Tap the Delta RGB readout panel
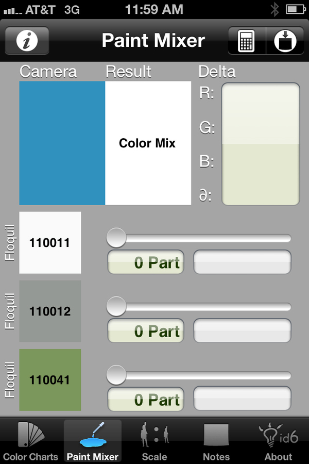Screen dimensions: 309x464 [261, 144]
